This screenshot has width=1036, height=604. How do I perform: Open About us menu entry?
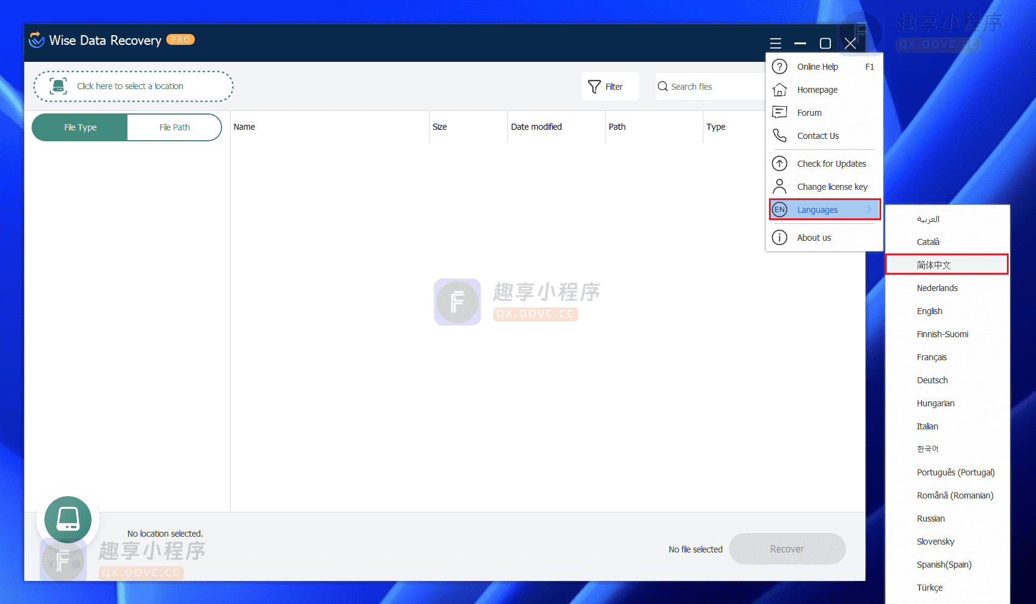[x=824, y=238]
